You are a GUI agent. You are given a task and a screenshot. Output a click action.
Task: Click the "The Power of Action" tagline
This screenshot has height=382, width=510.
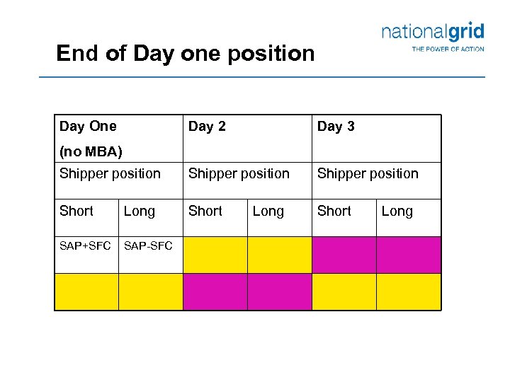[x=448, y=49]
